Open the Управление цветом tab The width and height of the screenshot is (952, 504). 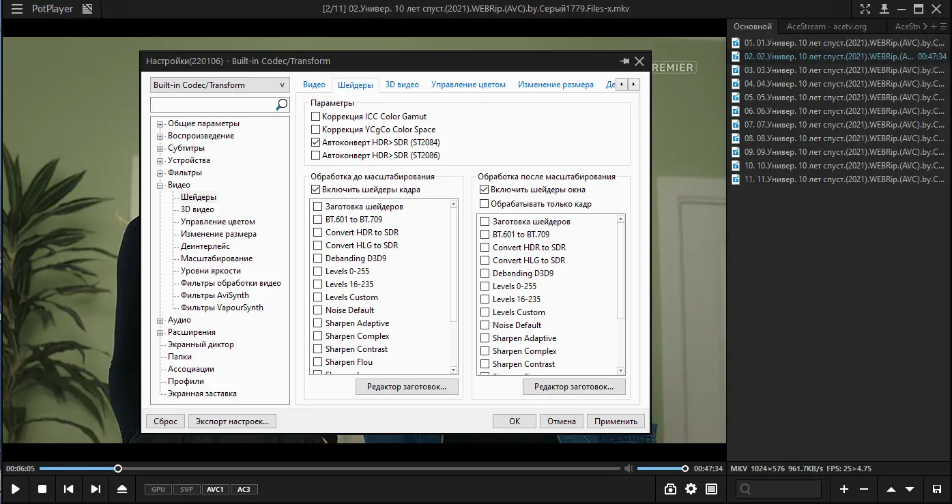point(468,85)
